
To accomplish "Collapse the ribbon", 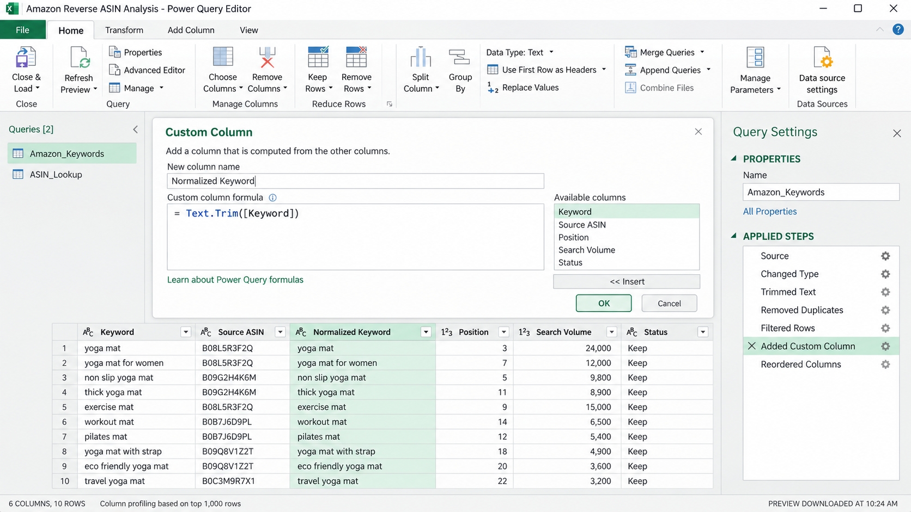I will coord(879,29).
